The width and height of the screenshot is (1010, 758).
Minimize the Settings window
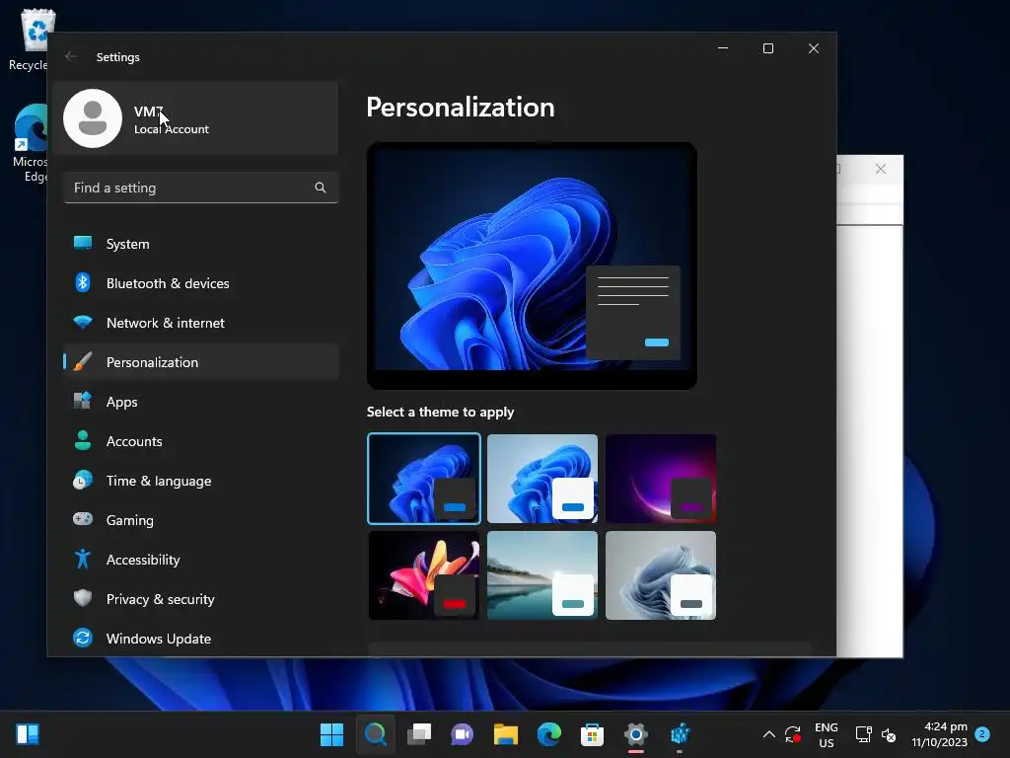pyautogui.click(x=723, y=48)
